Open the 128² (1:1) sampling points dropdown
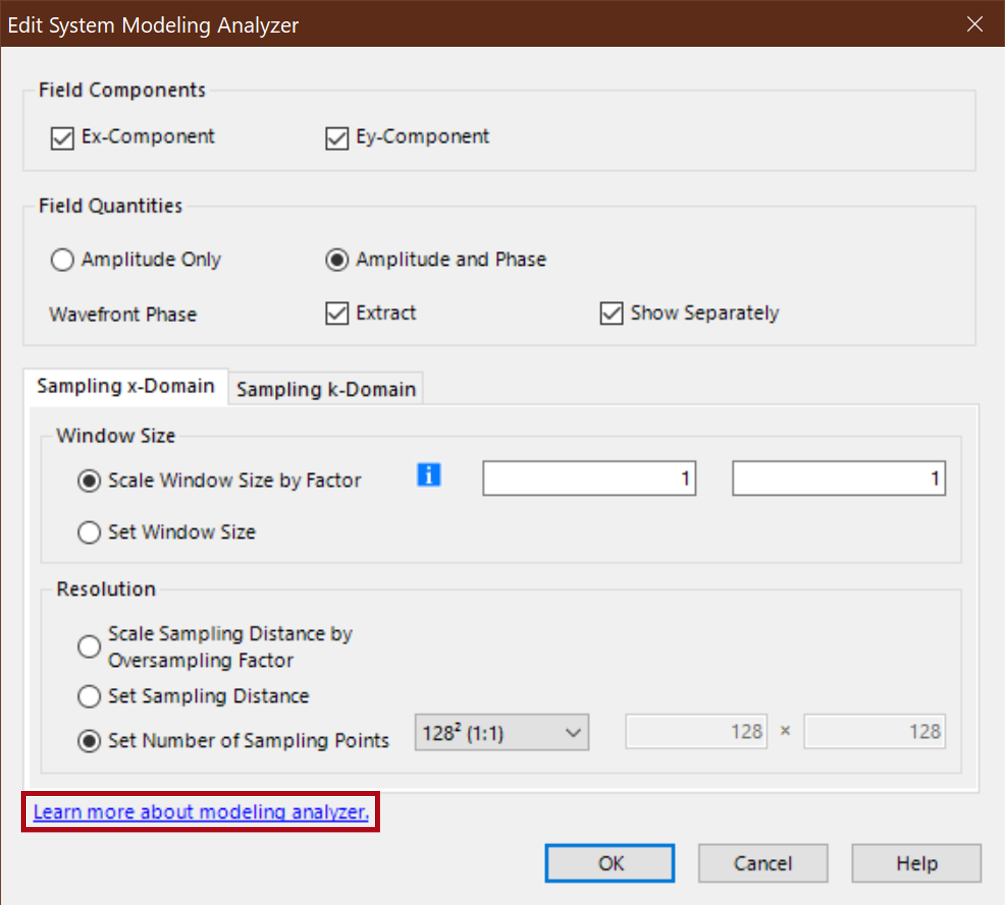 point(502,732)
